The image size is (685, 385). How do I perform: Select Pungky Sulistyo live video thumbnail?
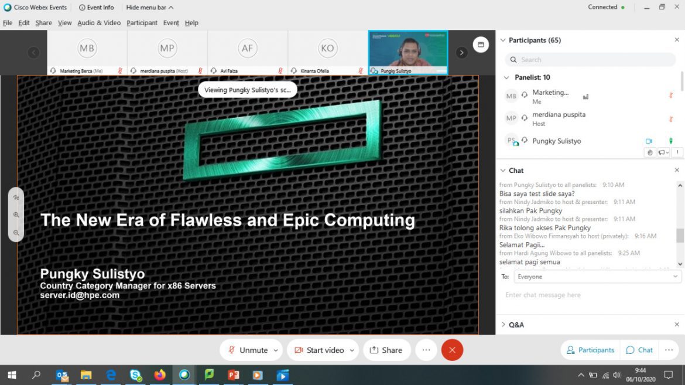click(x=408, y=53)
